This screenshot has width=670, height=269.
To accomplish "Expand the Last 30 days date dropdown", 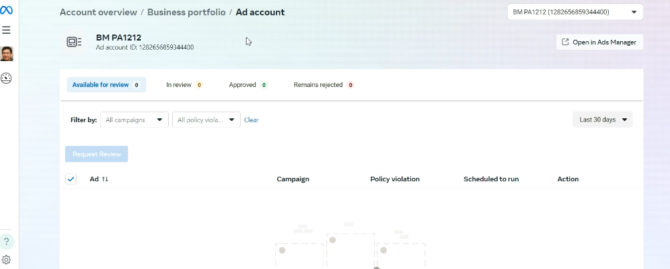I will pyautogui.click(x=602, y=120).
